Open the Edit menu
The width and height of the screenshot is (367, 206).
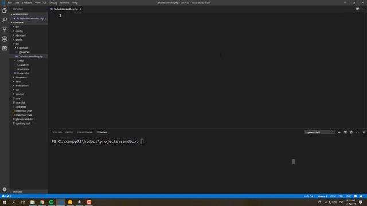click(17, 3)
